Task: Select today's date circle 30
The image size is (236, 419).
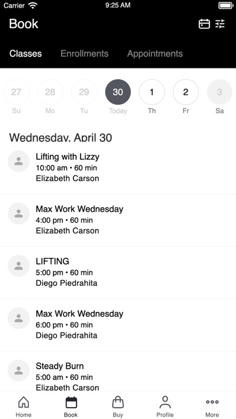Action: tap(118, 92)
